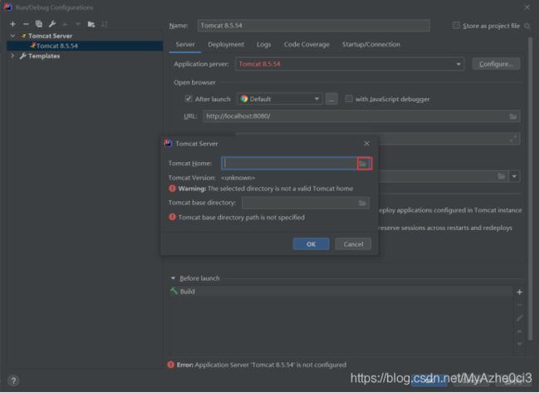The height and width of the screenshot is (393, 540).
Task: Click the Configure... button
Action: [x=496, y=64]
